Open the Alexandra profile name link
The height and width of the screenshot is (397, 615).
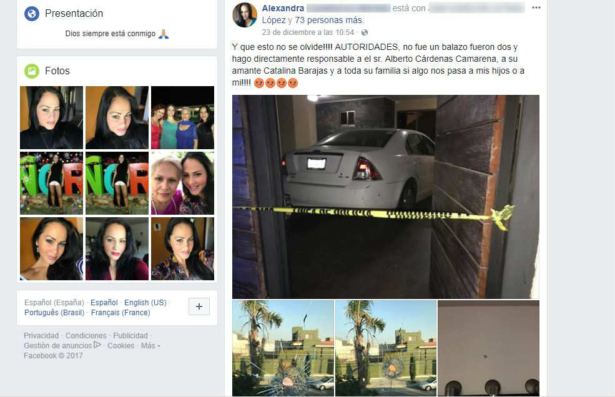(x=283, y=8)
